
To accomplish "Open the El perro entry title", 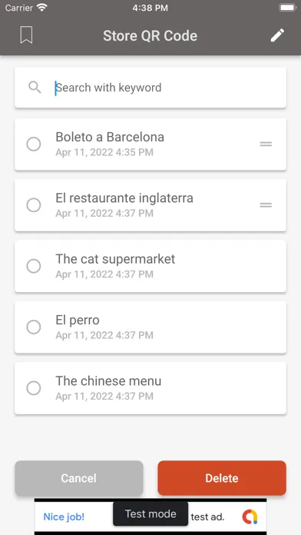I will coord(78,320).
